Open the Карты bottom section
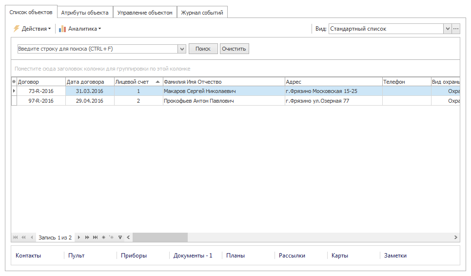This screenshot has width=471, height=276. tap(340, 256)
